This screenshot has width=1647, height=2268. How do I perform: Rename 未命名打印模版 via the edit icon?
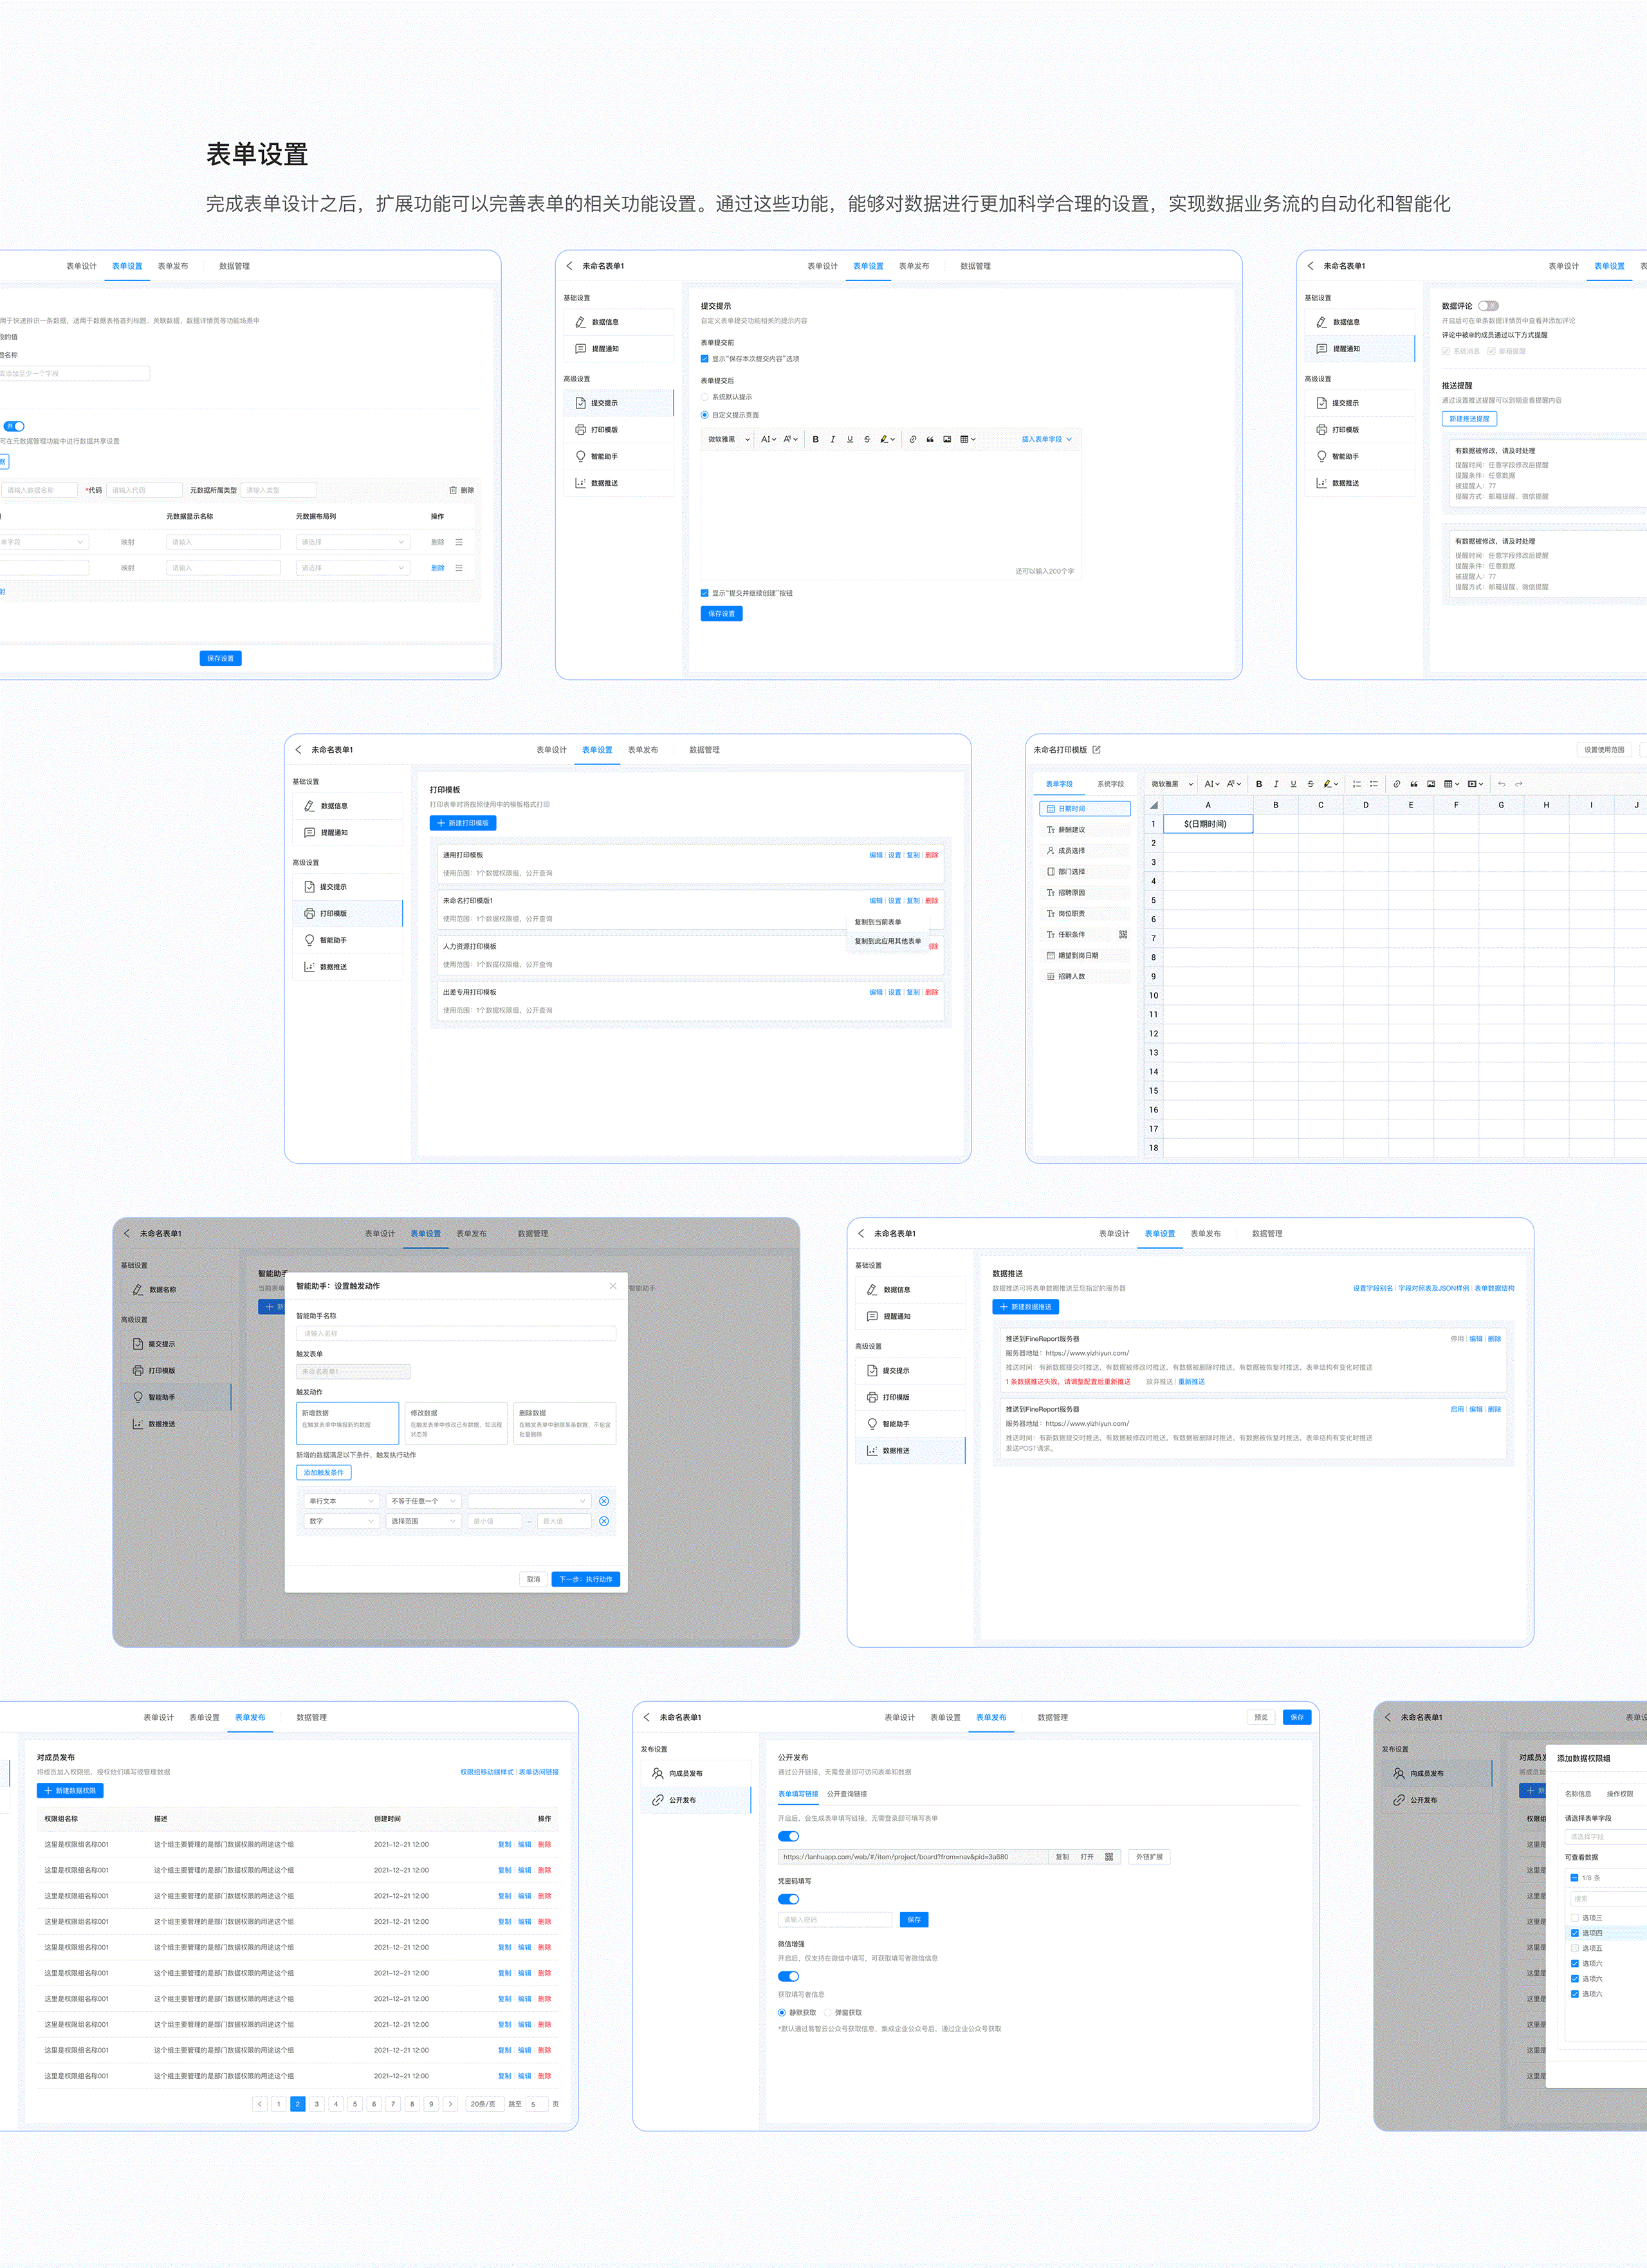[x=1097, y=750]
